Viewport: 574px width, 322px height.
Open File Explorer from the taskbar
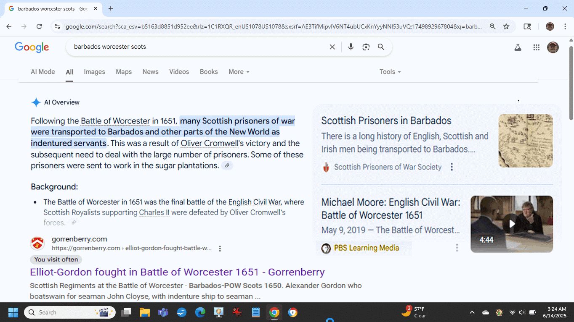click(144, 312)
